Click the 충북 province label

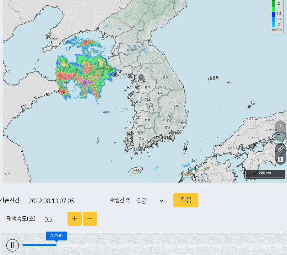coord(160,93)
